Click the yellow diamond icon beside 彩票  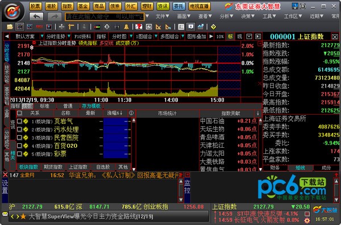click(x=26, y=154)
